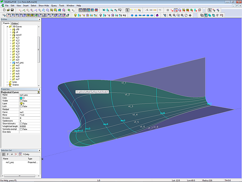Click the cyan Color swatch in Properties
Screen dimensions: 242x182
[x=21, y=98]
